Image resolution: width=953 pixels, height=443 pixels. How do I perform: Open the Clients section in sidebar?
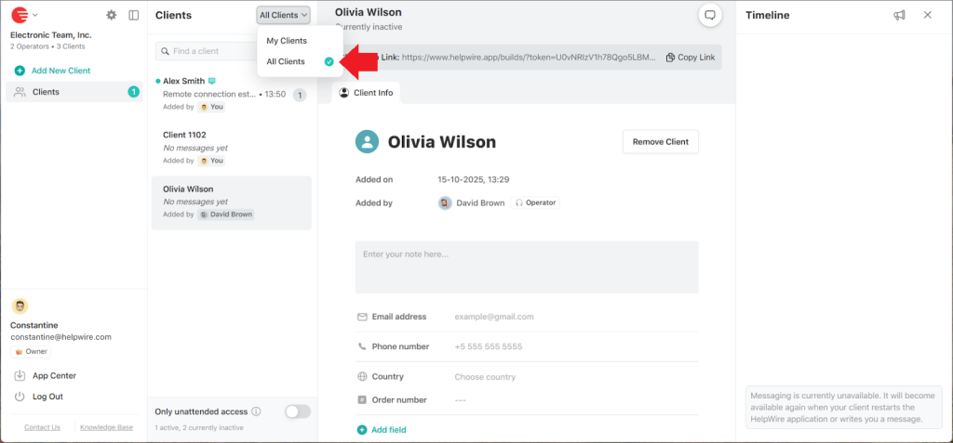click(x=74, y=92)
